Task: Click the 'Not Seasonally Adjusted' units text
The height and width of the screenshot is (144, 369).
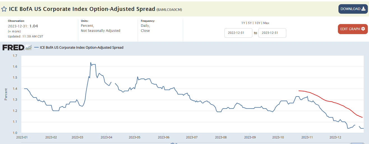Action: click(x=100, y=31)
